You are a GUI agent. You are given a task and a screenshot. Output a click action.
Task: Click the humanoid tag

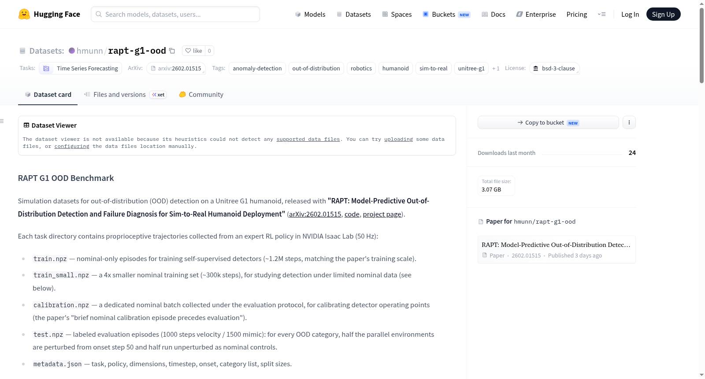pyautogui.click(x=396, y=68)
